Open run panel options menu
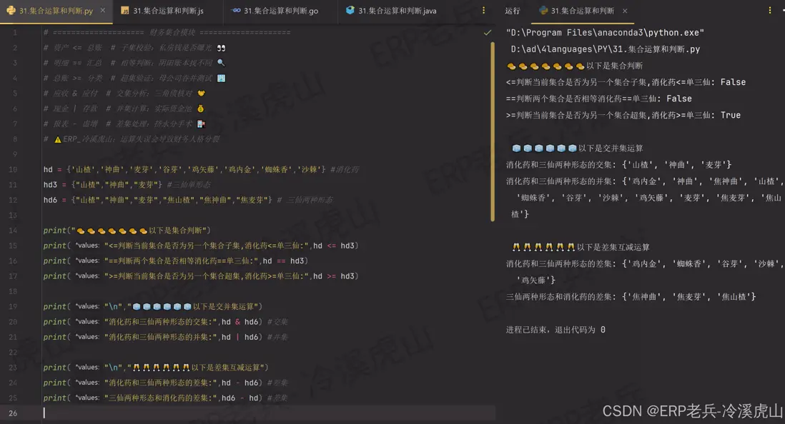This screenshot has height=424, width=785. 770,11
